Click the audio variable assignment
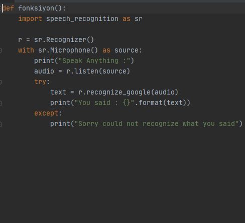The height and width of the screenshot is (223, 245). click(44, 71)
